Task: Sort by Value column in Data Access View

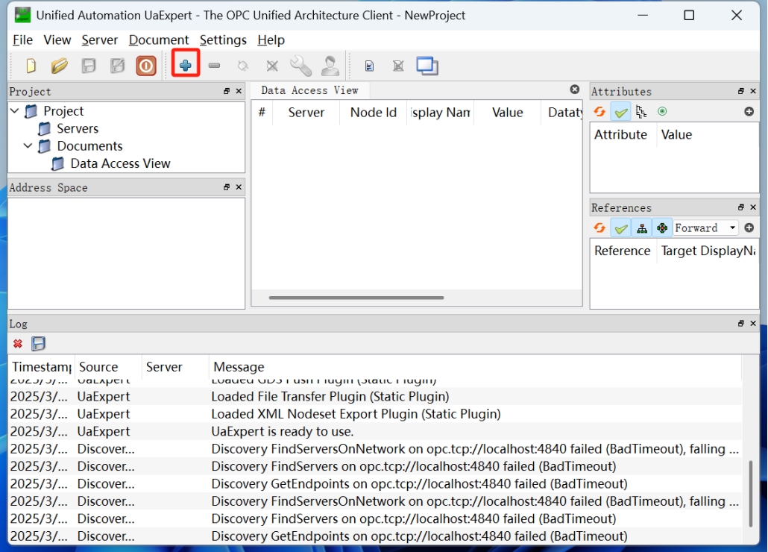Action: [x=508, y=113]
